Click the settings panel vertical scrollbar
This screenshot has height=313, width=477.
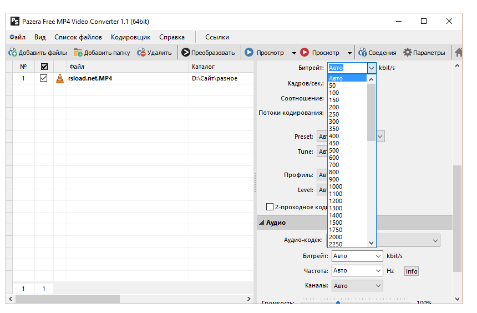click(457, 219)
